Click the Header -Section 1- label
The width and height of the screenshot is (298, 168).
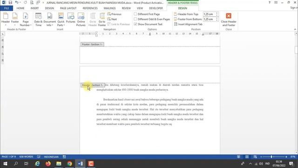pos(93,85)
